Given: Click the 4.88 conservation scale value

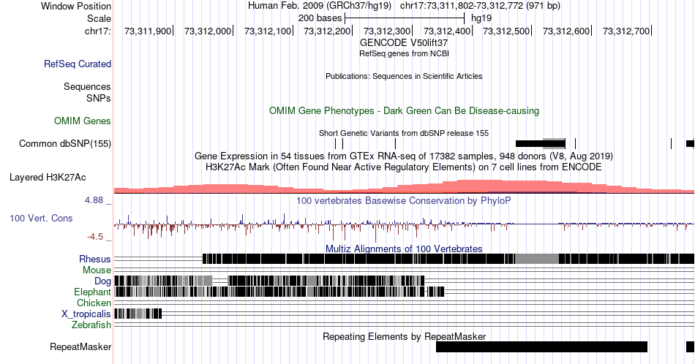Looking at the screenshot, I should [94, 200].
